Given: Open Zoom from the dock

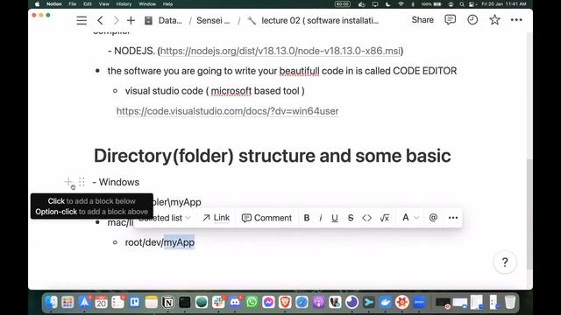Looking at the screenshot, I should 419,303.
